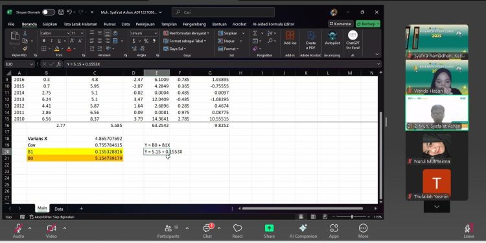
Task: Click the Decrease Font Size icon
Action: point(80,41)
